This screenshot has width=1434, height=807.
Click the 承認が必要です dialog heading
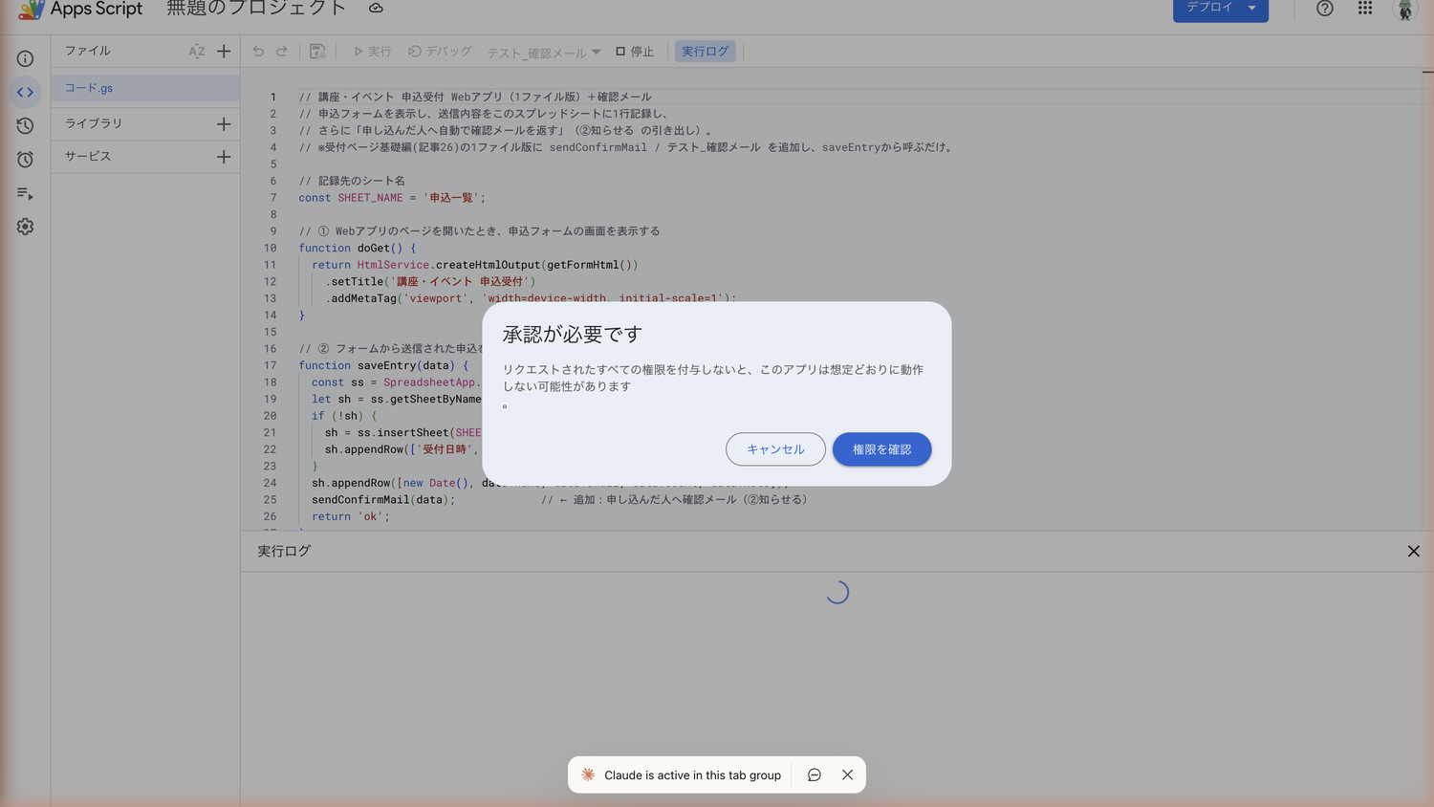click(x=573, y=334)
